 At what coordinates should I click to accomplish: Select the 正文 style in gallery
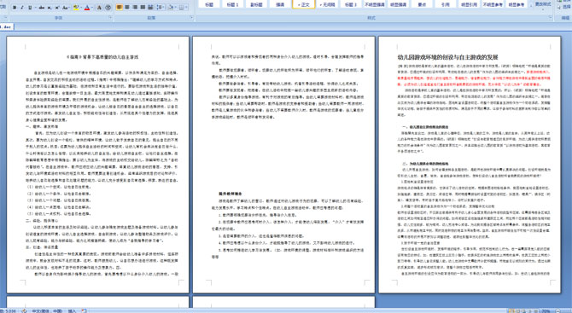click(x=304, y=4)
